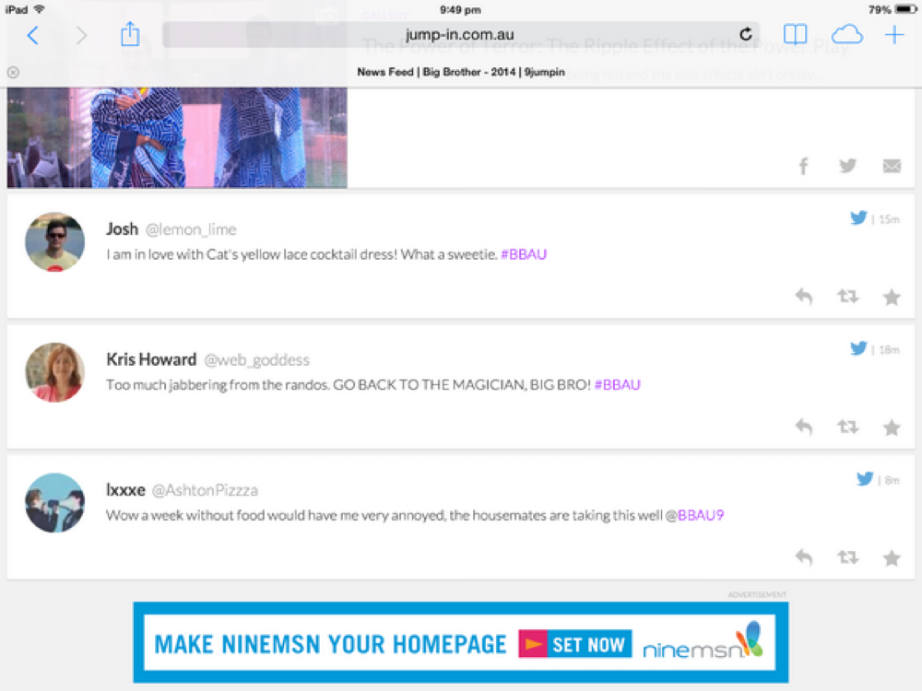Tap the 9:49 pm status bar clock
The image size is (922, 691).
pyautogui.click(x=460, y=9)
